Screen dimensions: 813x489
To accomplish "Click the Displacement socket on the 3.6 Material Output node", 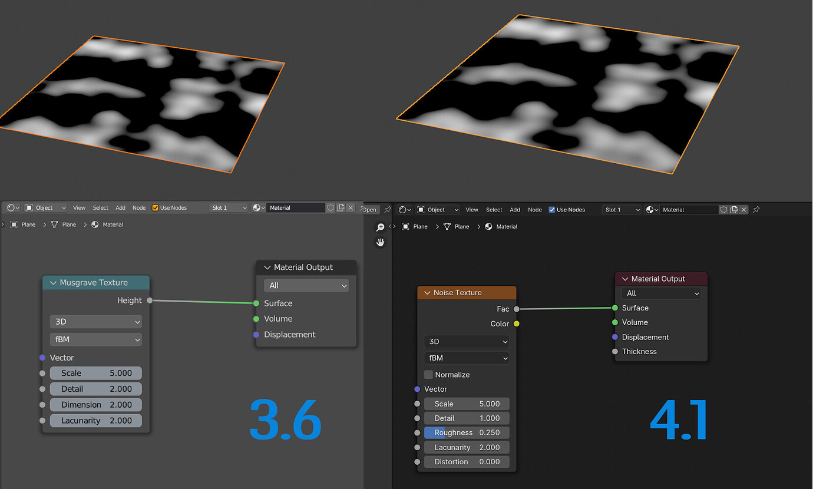I will click(x=256, y=335).
